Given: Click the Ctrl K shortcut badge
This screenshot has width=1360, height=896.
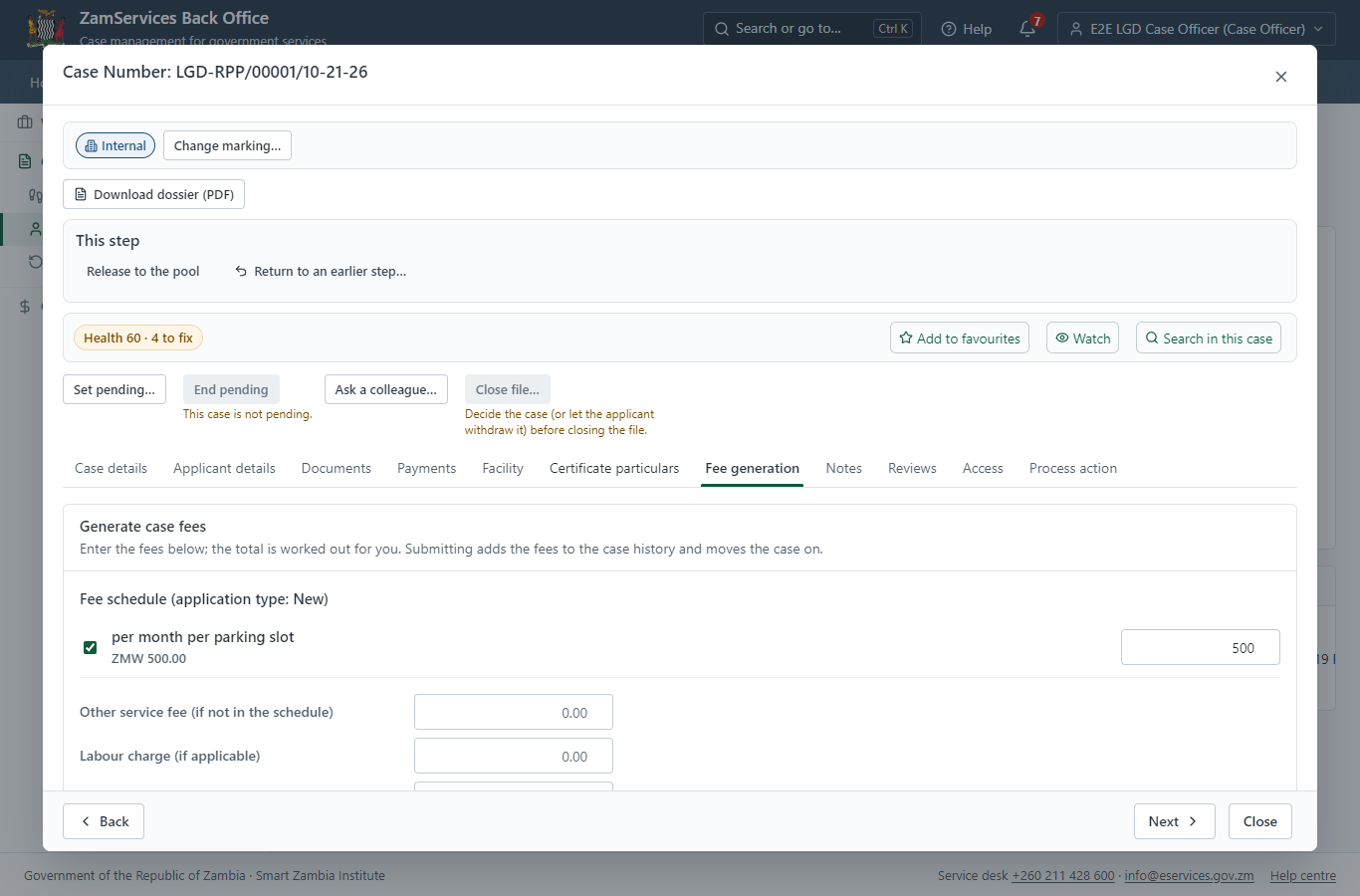Looking at the screenshot, I should (893, 29).
